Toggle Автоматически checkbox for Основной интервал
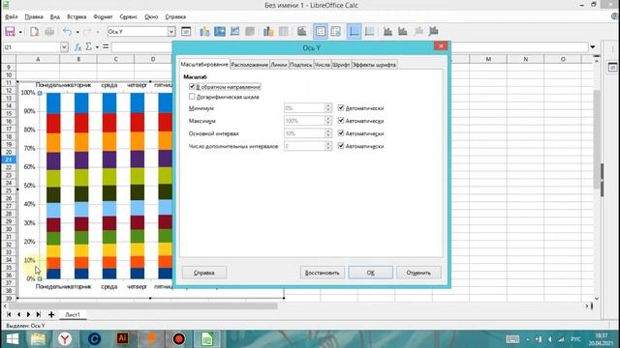This screenshot has height=348, width=620. [x=341, y=133]
